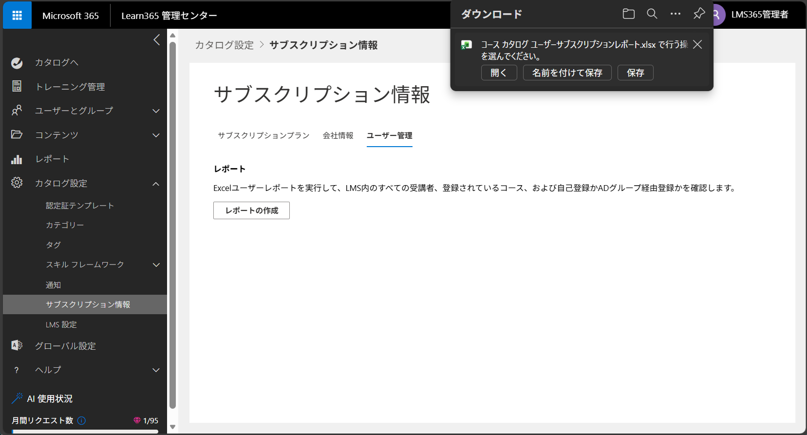
Task: Click Learn365 管理センター title
Action: tap(169, 16)
